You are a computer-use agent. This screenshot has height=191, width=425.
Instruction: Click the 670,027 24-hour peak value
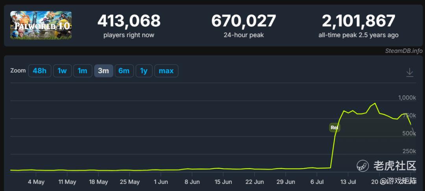pyautogui.click(x=244, y=21)
